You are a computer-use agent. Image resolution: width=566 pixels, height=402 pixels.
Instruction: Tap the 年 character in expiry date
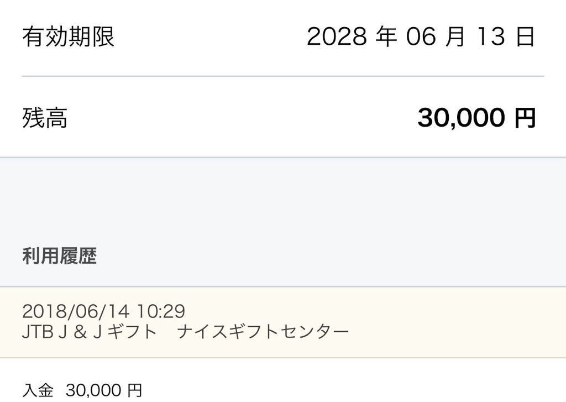386,38
